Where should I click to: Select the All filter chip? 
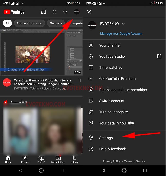click(x=7, y=23)
